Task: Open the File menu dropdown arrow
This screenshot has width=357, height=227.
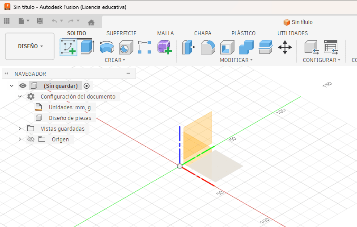Action: point(28,21)
